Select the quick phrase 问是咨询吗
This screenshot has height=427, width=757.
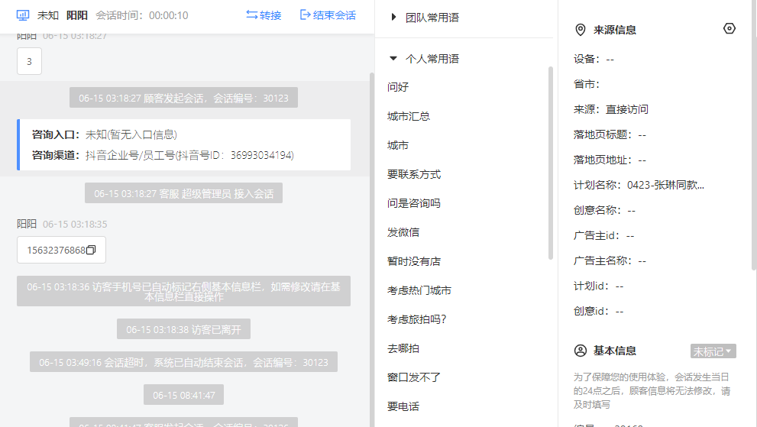pos(414,203)
